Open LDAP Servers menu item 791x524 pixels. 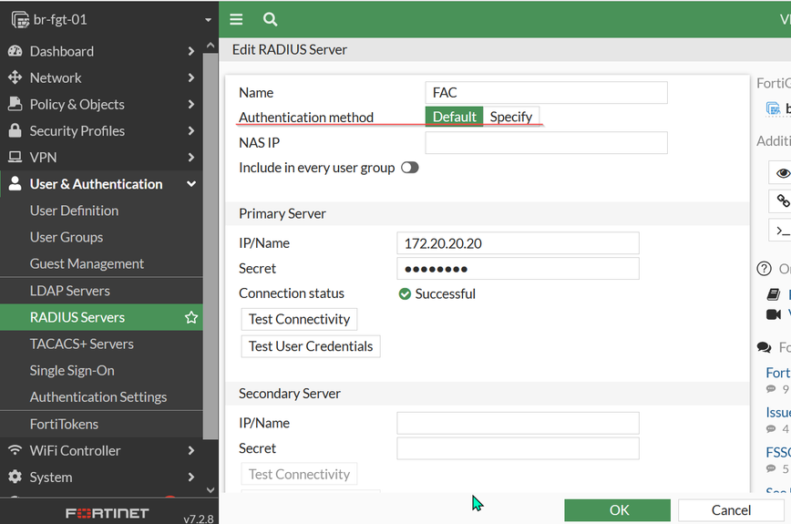click(69, 291)
